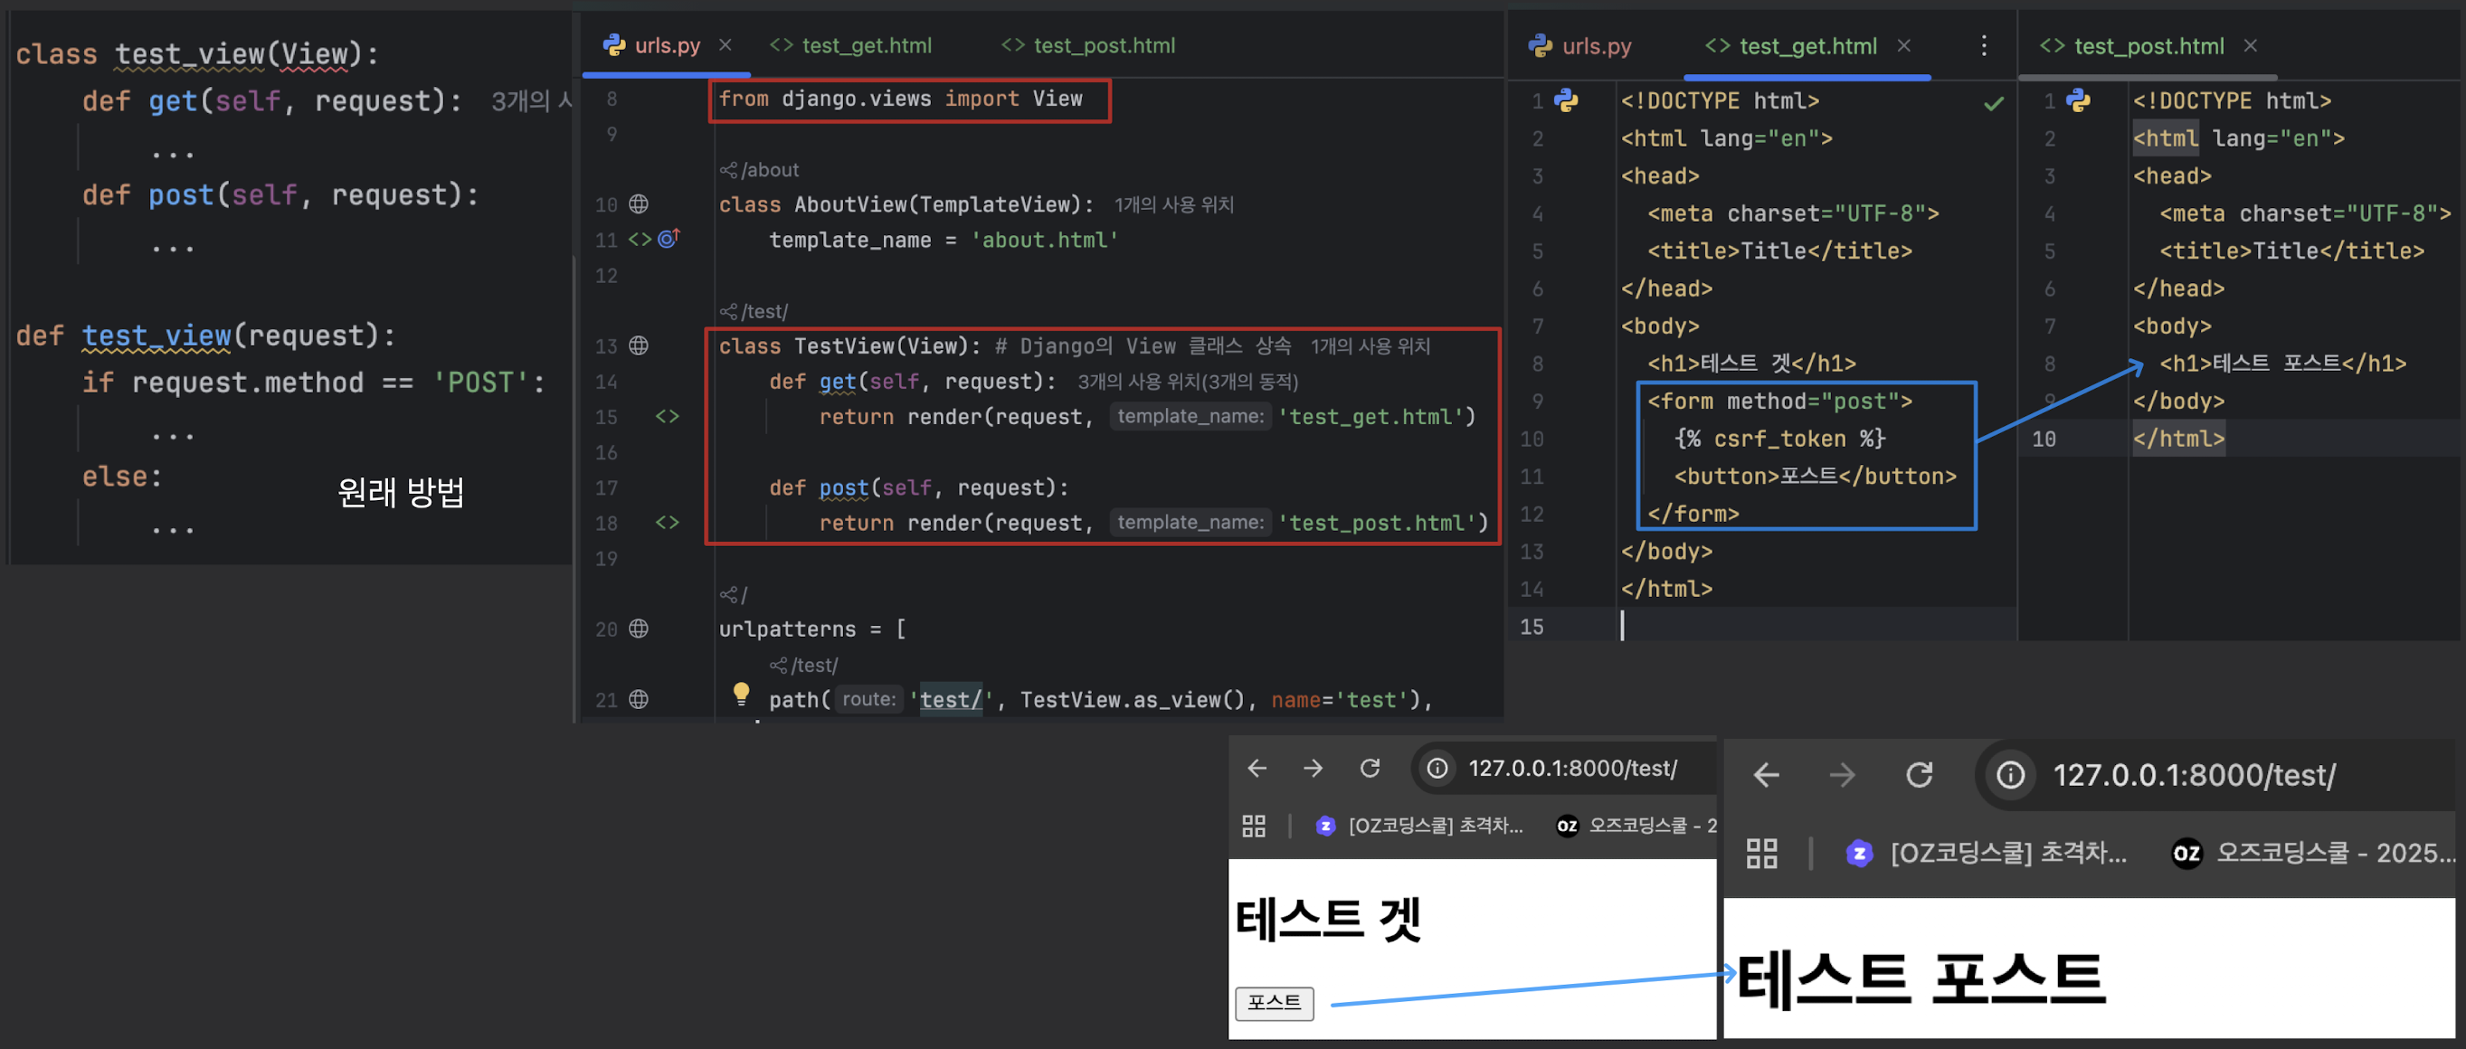Click the globe gutter icon beside AboutView class

tap(639, 203)
